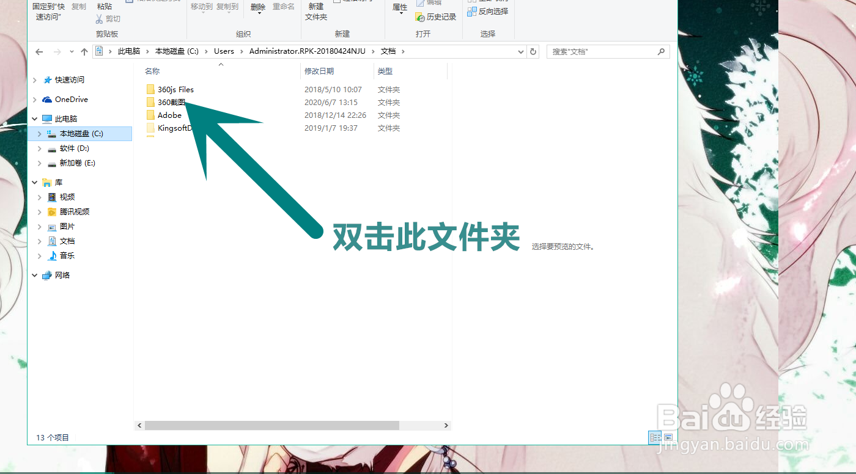
Task: Click the Delete (删除) icon
Action: (257, 7)
